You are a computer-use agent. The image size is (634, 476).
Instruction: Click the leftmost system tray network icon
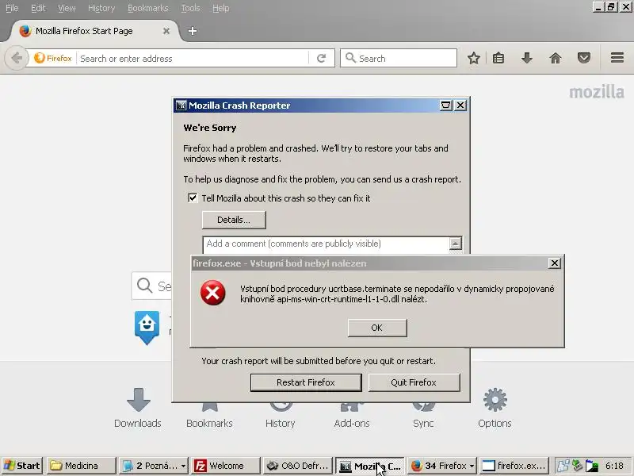tap(563, 466)
